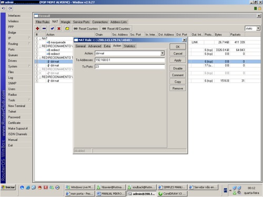Open the Servidor não en... taskbar item
The image size is (263, 197).
click(204, 187)
